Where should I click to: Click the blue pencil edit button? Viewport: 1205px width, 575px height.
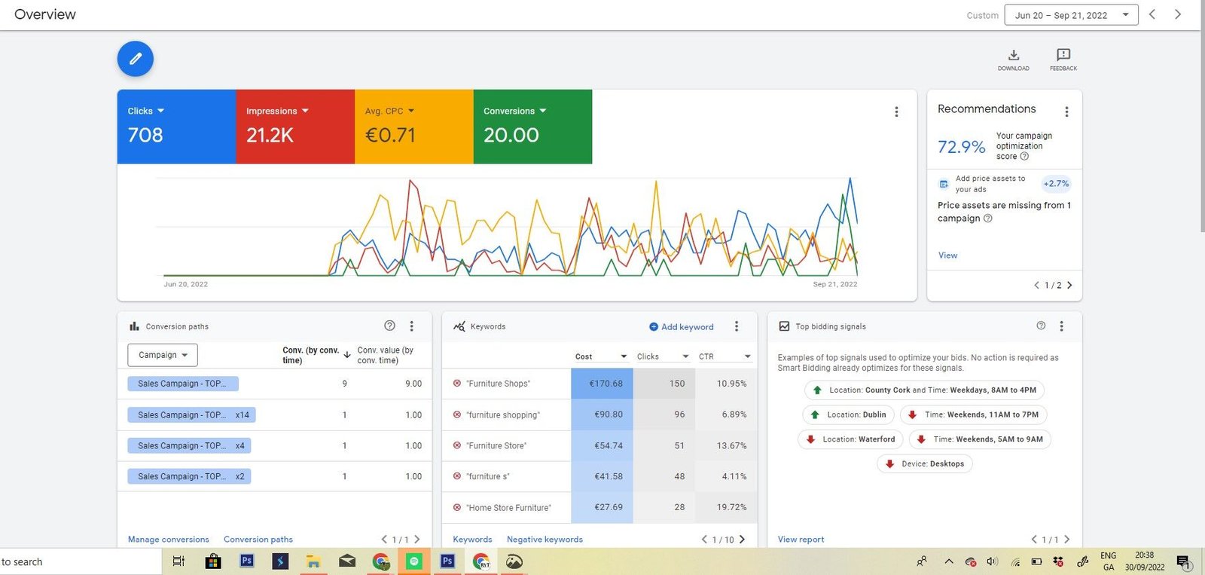pos(136,59)
